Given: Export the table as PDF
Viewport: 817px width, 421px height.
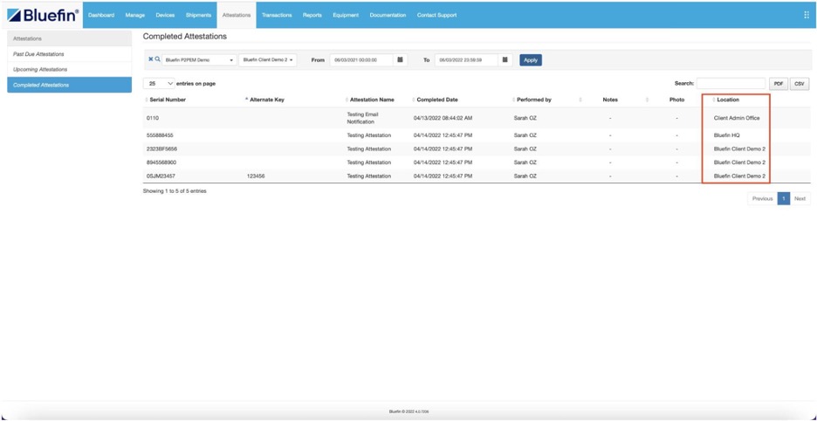Looking at the screenshot, I should [x=778, y=84].
